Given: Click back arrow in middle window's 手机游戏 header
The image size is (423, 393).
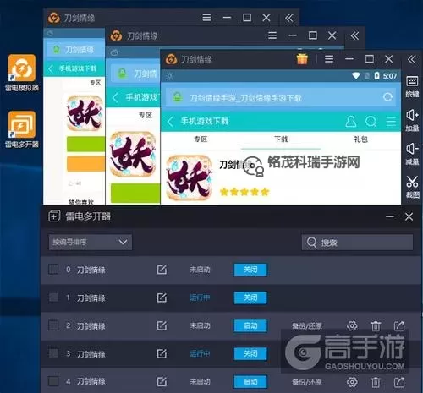Looking at the screenshot, I should click(x=115, y=98).
